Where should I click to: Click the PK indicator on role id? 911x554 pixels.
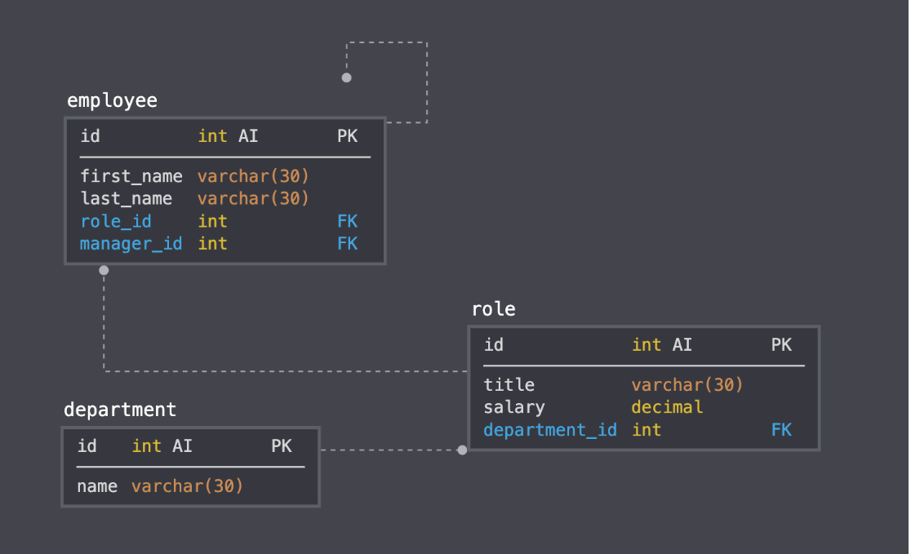point(781,345)
